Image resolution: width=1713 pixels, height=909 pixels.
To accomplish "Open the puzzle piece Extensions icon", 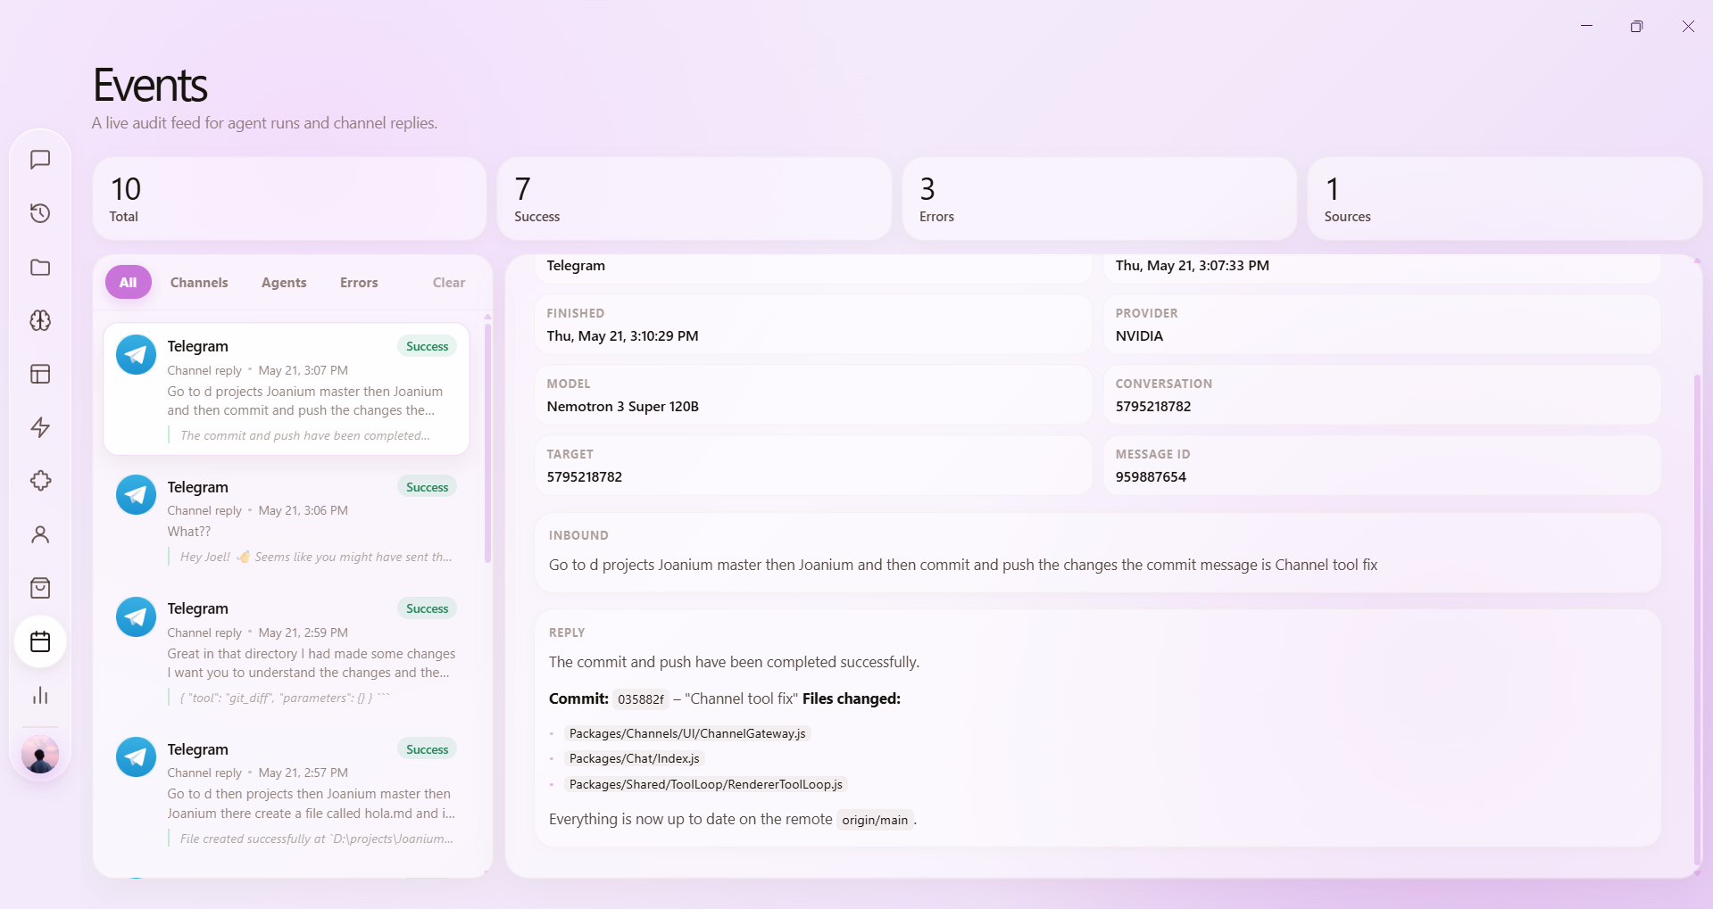I will tap(40, 481).
